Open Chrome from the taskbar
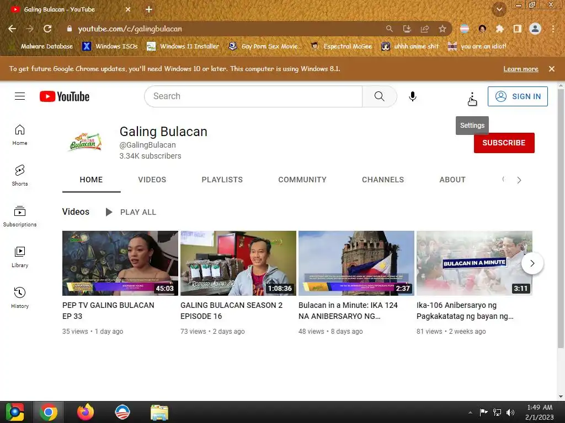This screenshot has width=565, height=423. pos(49,412)
